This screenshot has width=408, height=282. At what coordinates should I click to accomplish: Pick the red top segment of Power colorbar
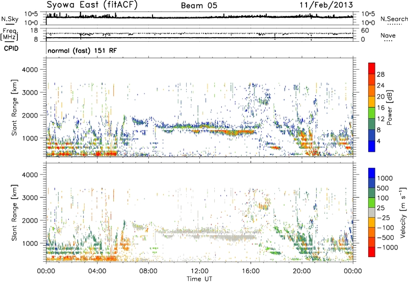coord(372,68)
